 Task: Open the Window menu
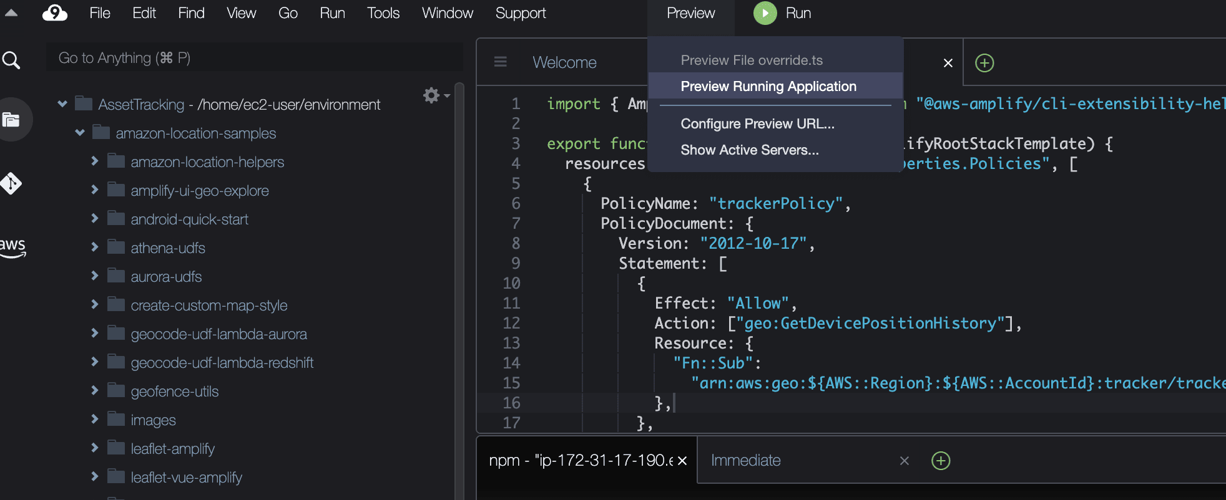[448, 13]
